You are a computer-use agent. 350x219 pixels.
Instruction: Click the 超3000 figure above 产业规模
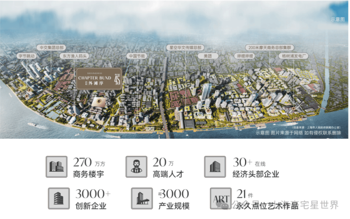[174, 194]
